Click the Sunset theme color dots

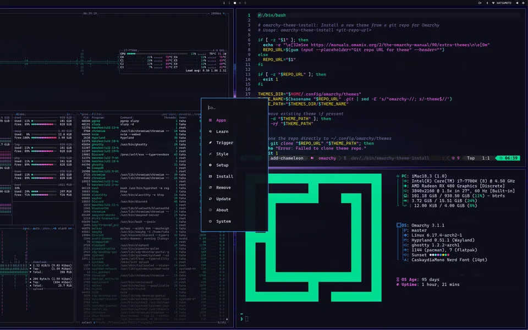439,255
